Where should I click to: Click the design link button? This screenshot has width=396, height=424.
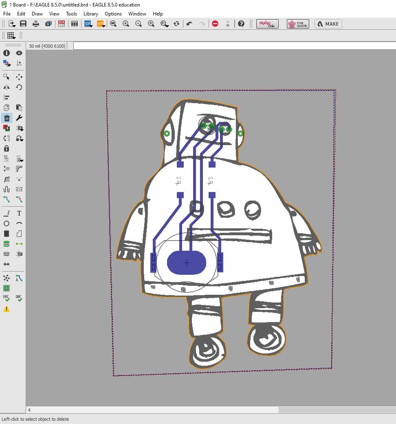click(x=267, y=24)
